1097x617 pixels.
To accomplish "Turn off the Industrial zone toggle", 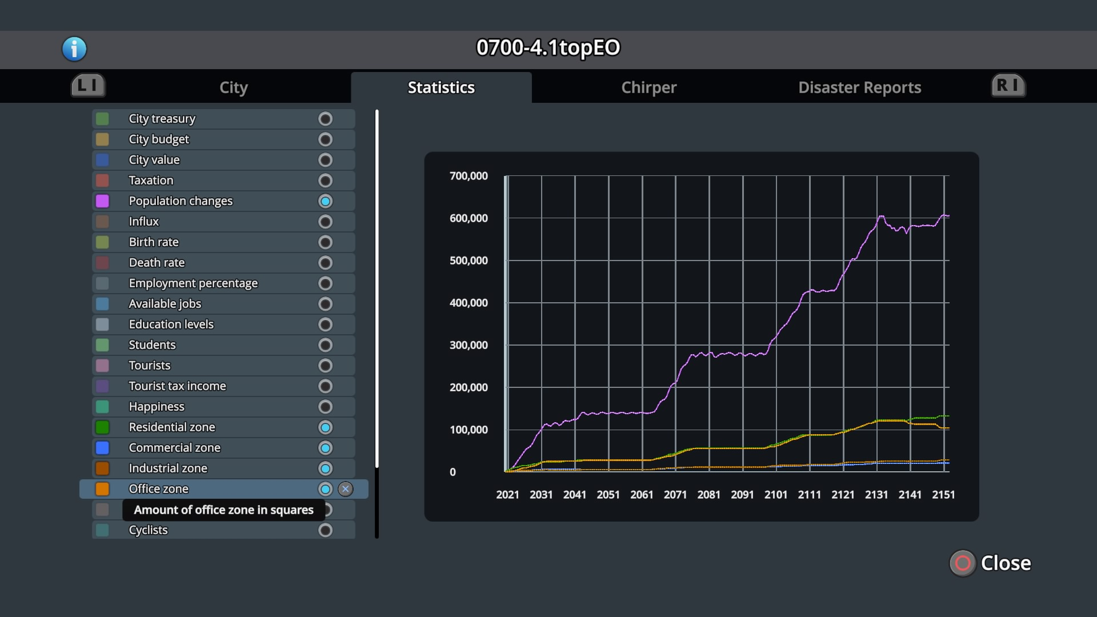I will pyautogui.click(x=325, y=468).
